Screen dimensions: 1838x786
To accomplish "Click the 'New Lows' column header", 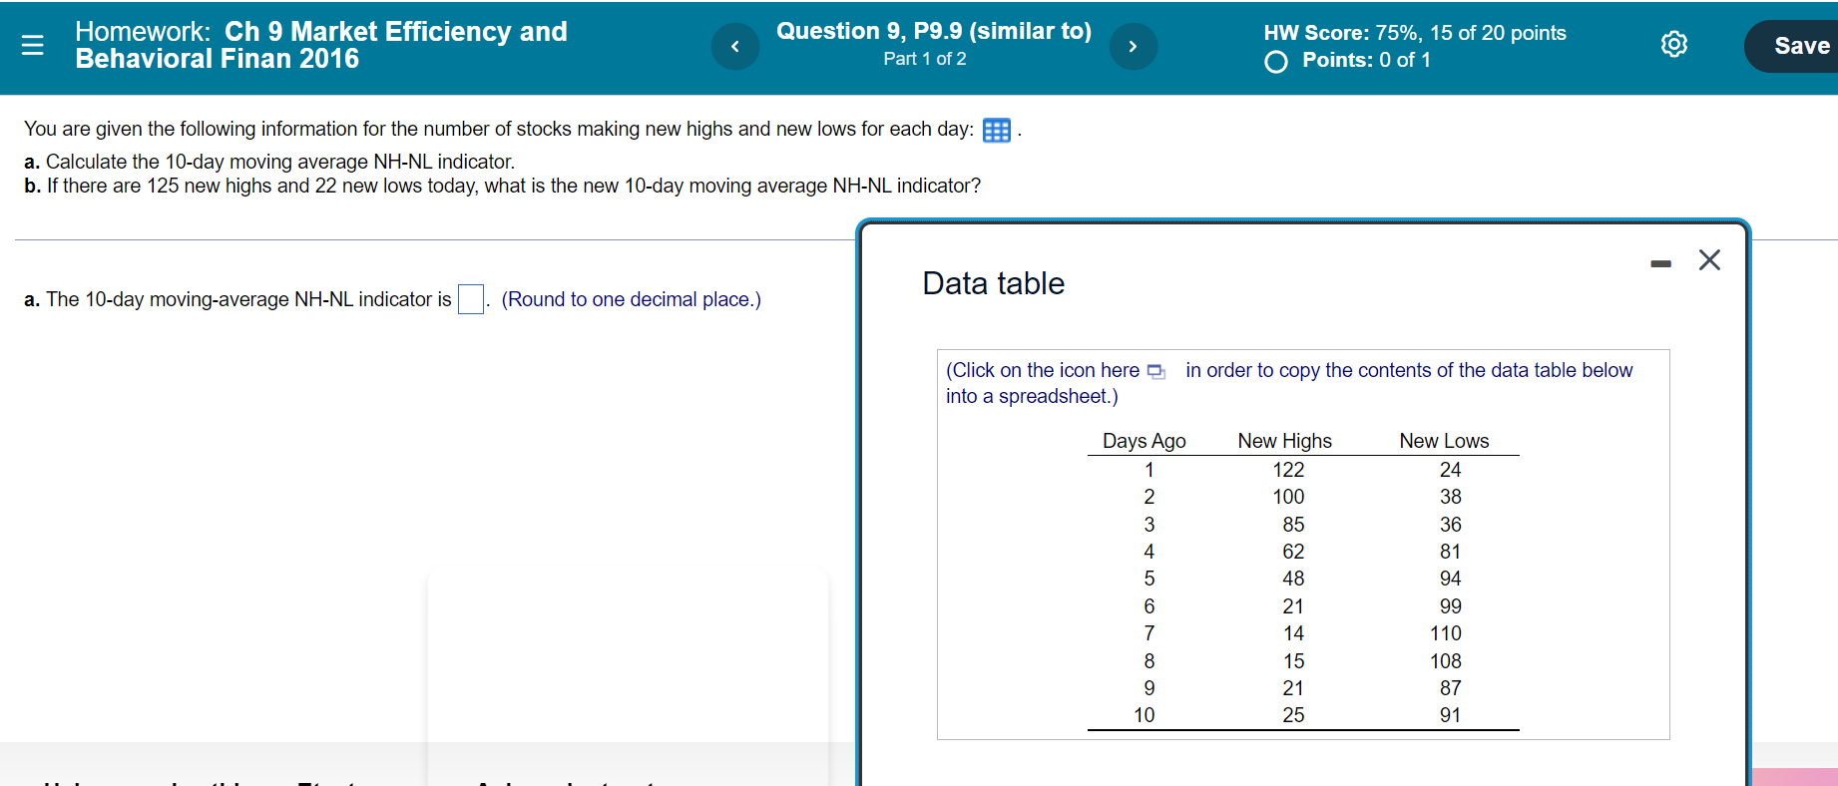I will [1444, 441].
